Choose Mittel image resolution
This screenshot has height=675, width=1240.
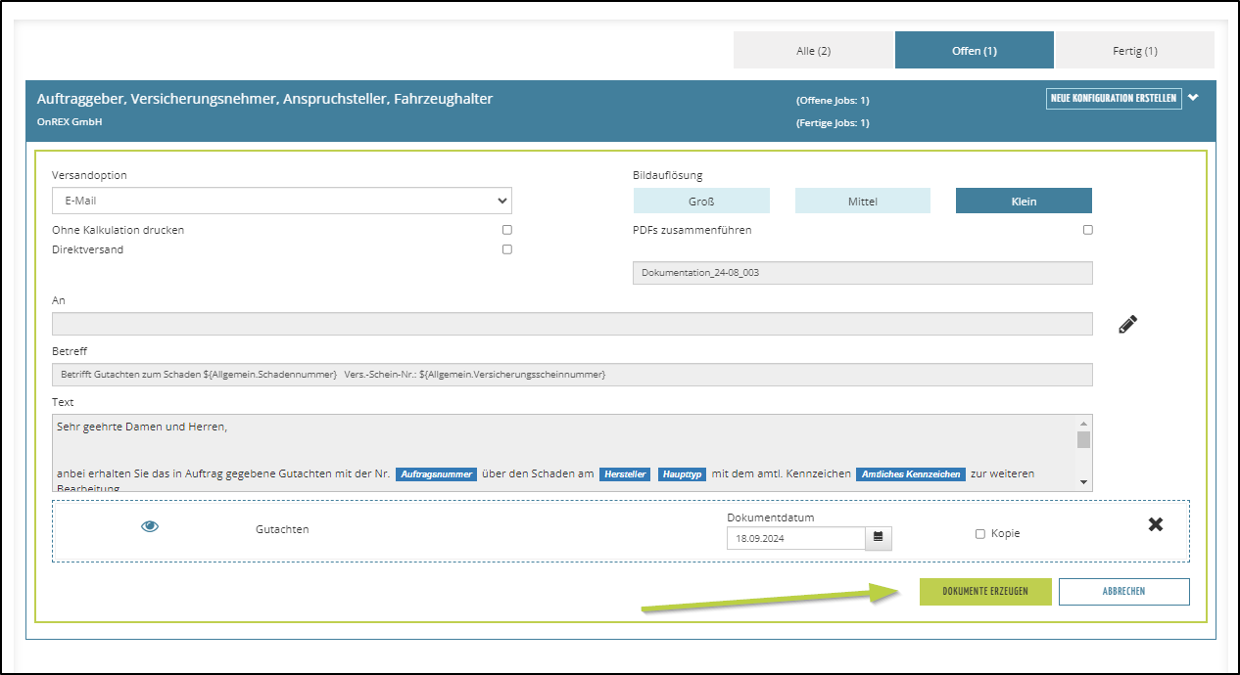862,202
